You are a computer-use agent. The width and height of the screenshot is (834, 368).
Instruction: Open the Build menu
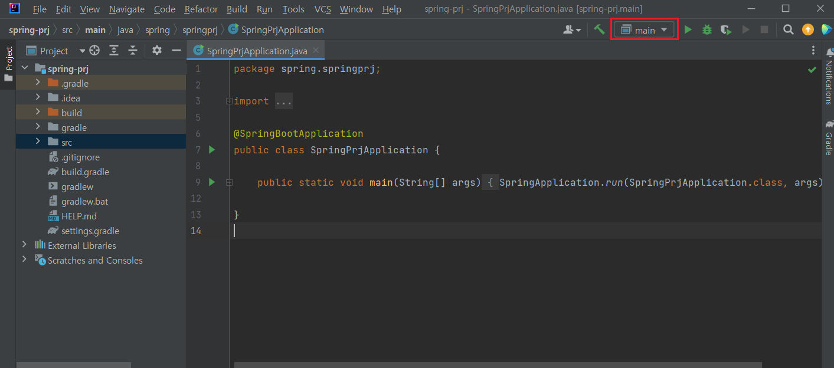pos(237,9)
